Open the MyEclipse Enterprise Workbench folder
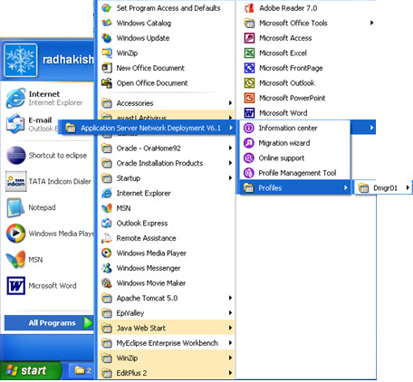The width and height of the screenshot is (413, 382). (166, 343)
